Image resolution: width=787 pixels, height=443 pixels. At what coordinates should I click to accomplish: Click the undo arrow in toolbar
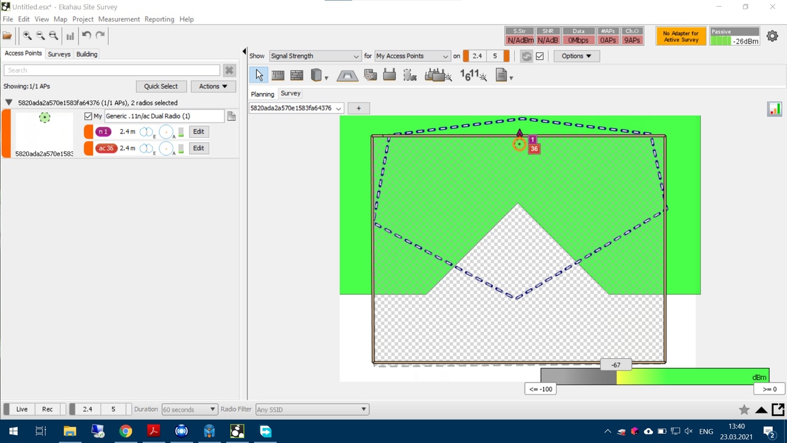click(x=87, y=36)
